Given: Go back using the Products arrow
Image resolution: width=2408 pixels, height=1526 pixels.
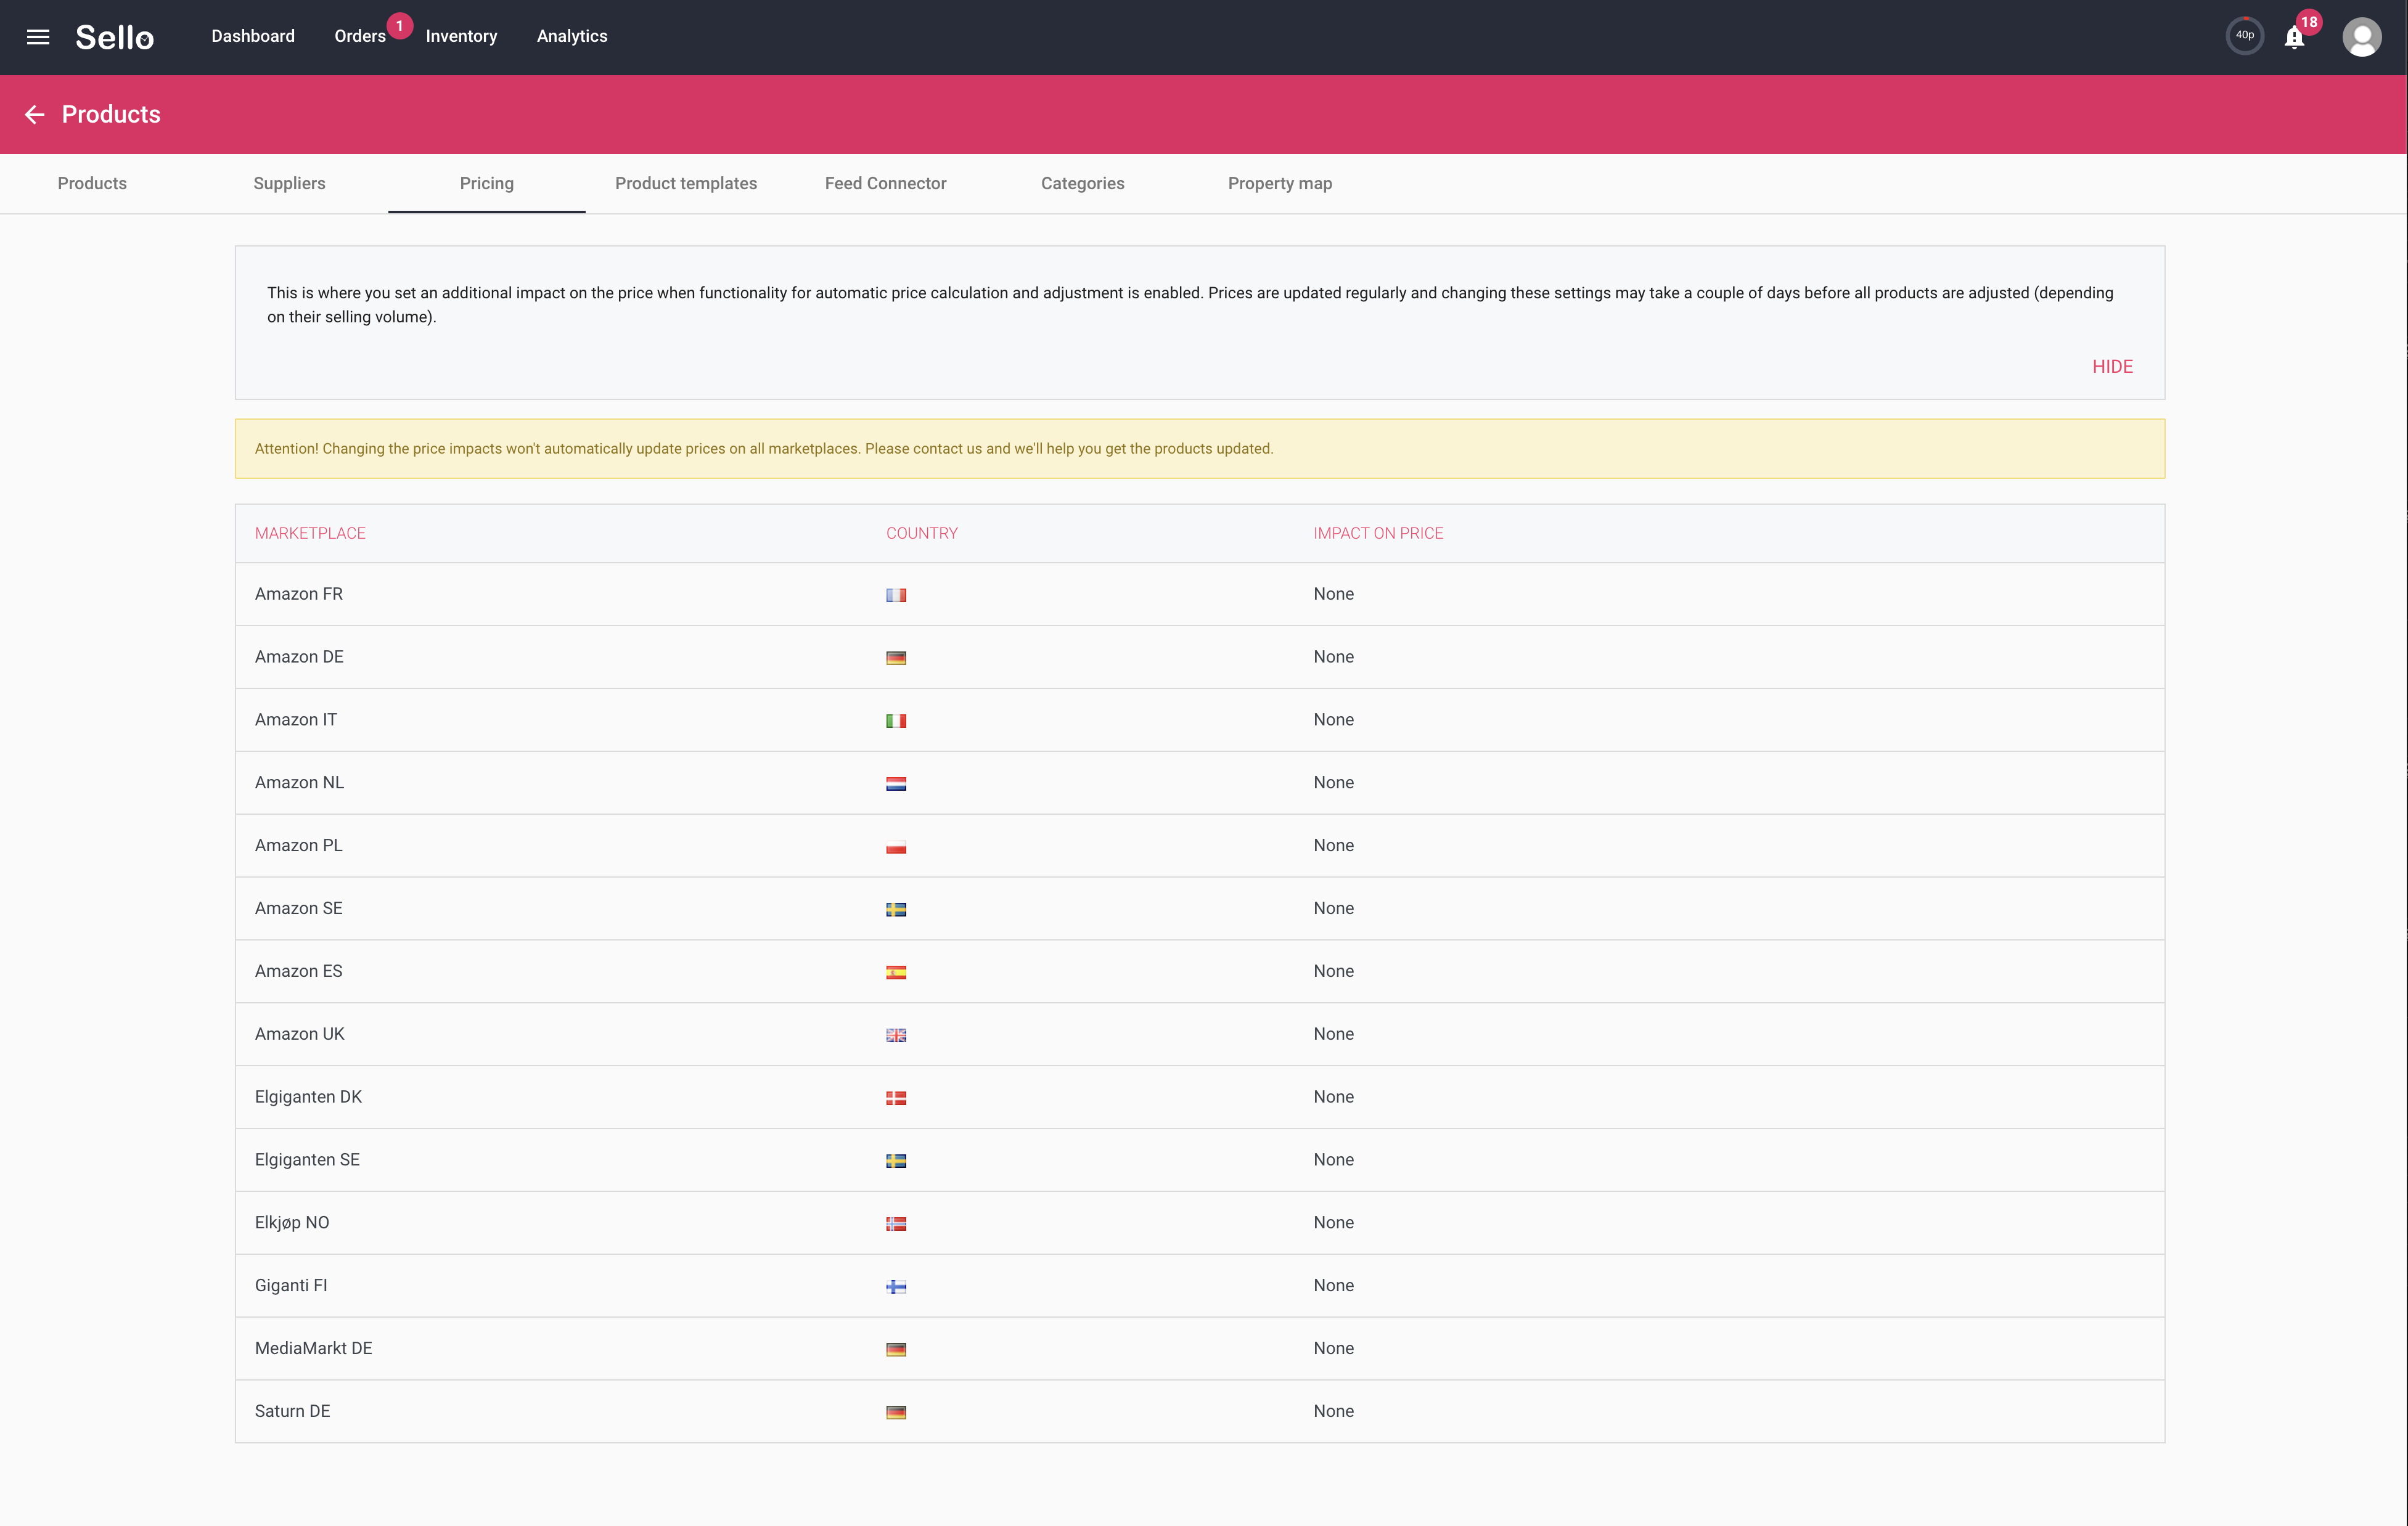Looking at the screenshot, I should coord(35,115).
